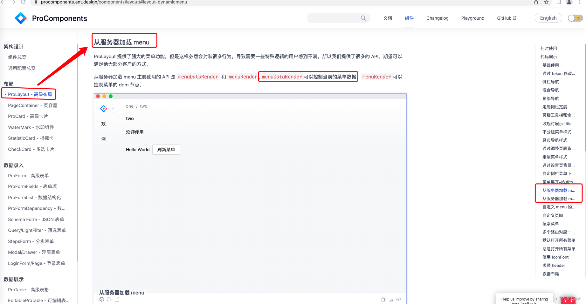
Task: Jump to 吸顶 header anchor
Action: pos(554,265)
